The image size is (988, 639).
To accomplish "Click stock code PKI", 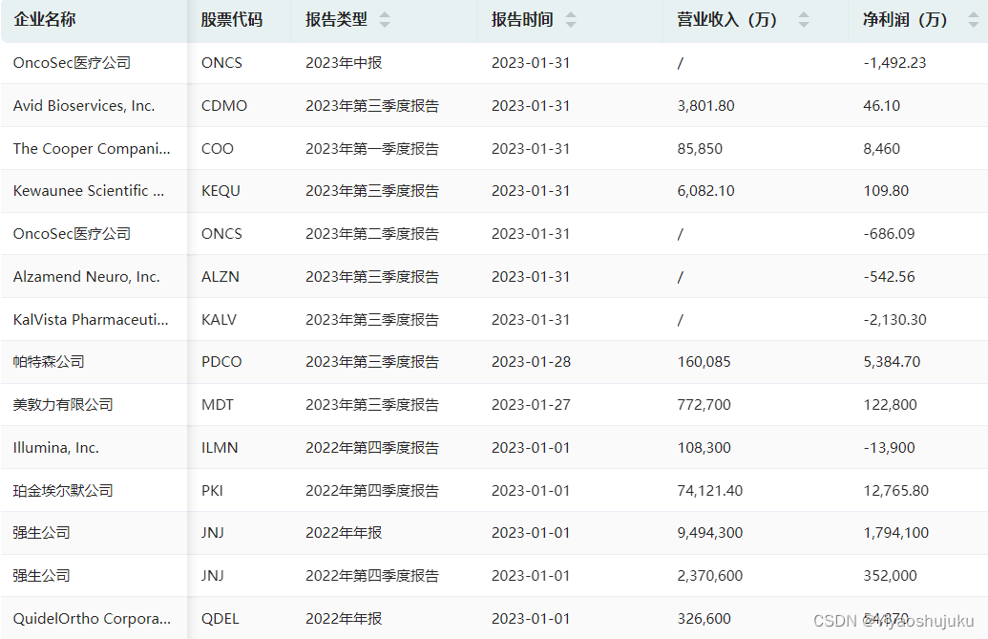I will tap(212, 490).
